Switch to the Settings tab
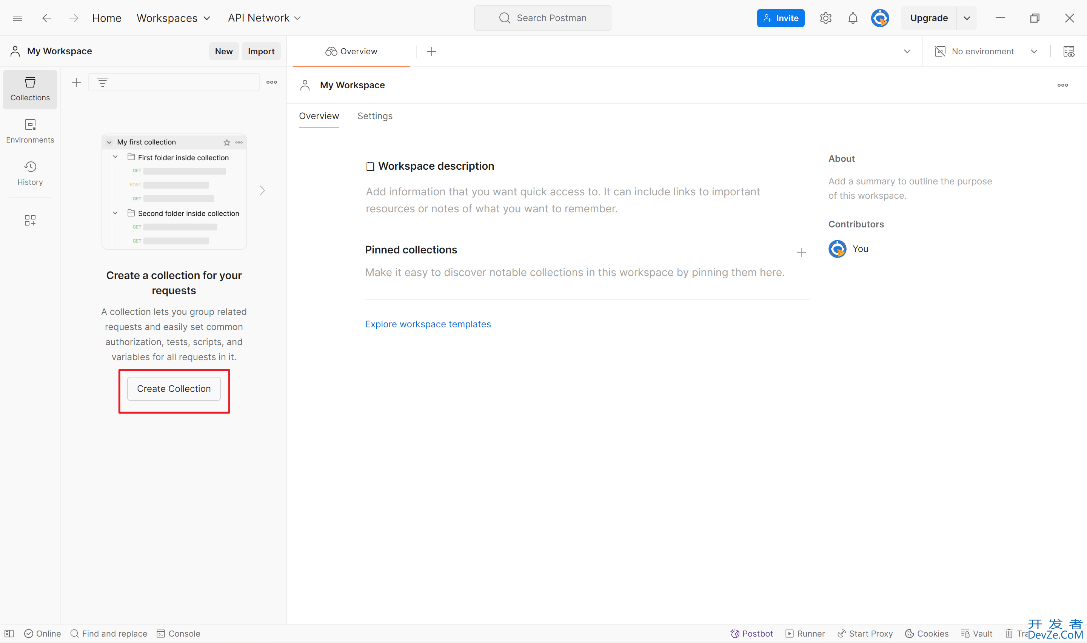 pyautogui.click(x=375, y=116)
